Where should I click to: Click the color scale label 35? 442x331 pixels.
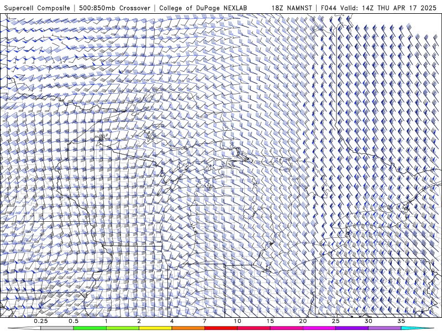click(x=401, y=321)
